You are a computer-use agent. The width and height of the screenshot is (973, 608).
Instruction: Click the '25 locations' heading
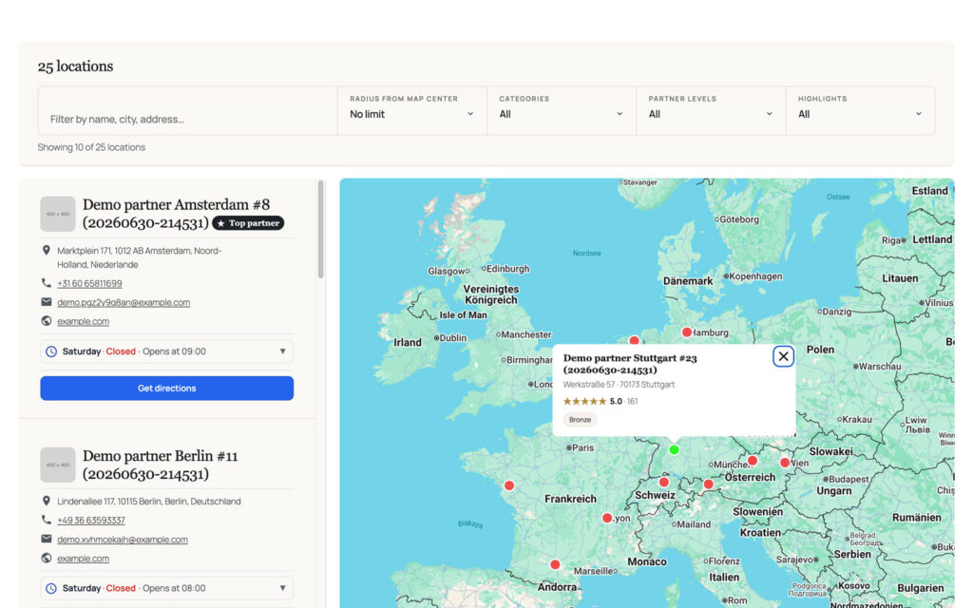(75, 66)
